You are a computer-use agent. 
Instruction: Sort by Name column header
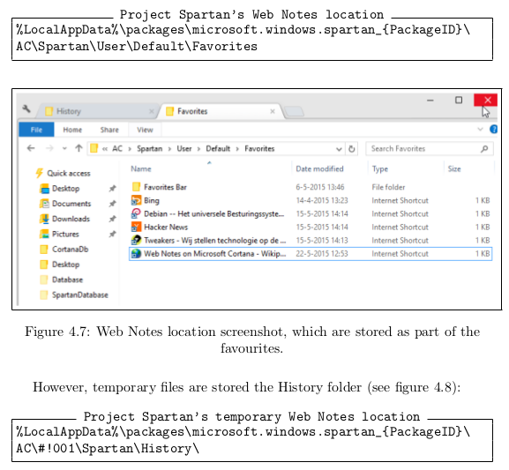pos(141,168)
